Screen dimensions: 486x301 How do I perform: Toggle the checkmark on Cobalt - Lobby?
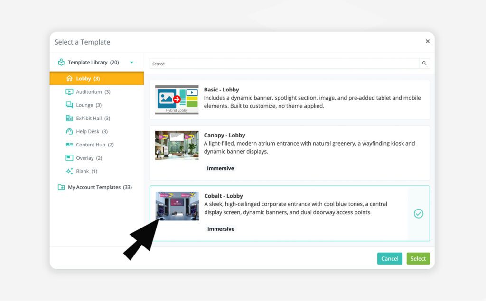(418, 214)
